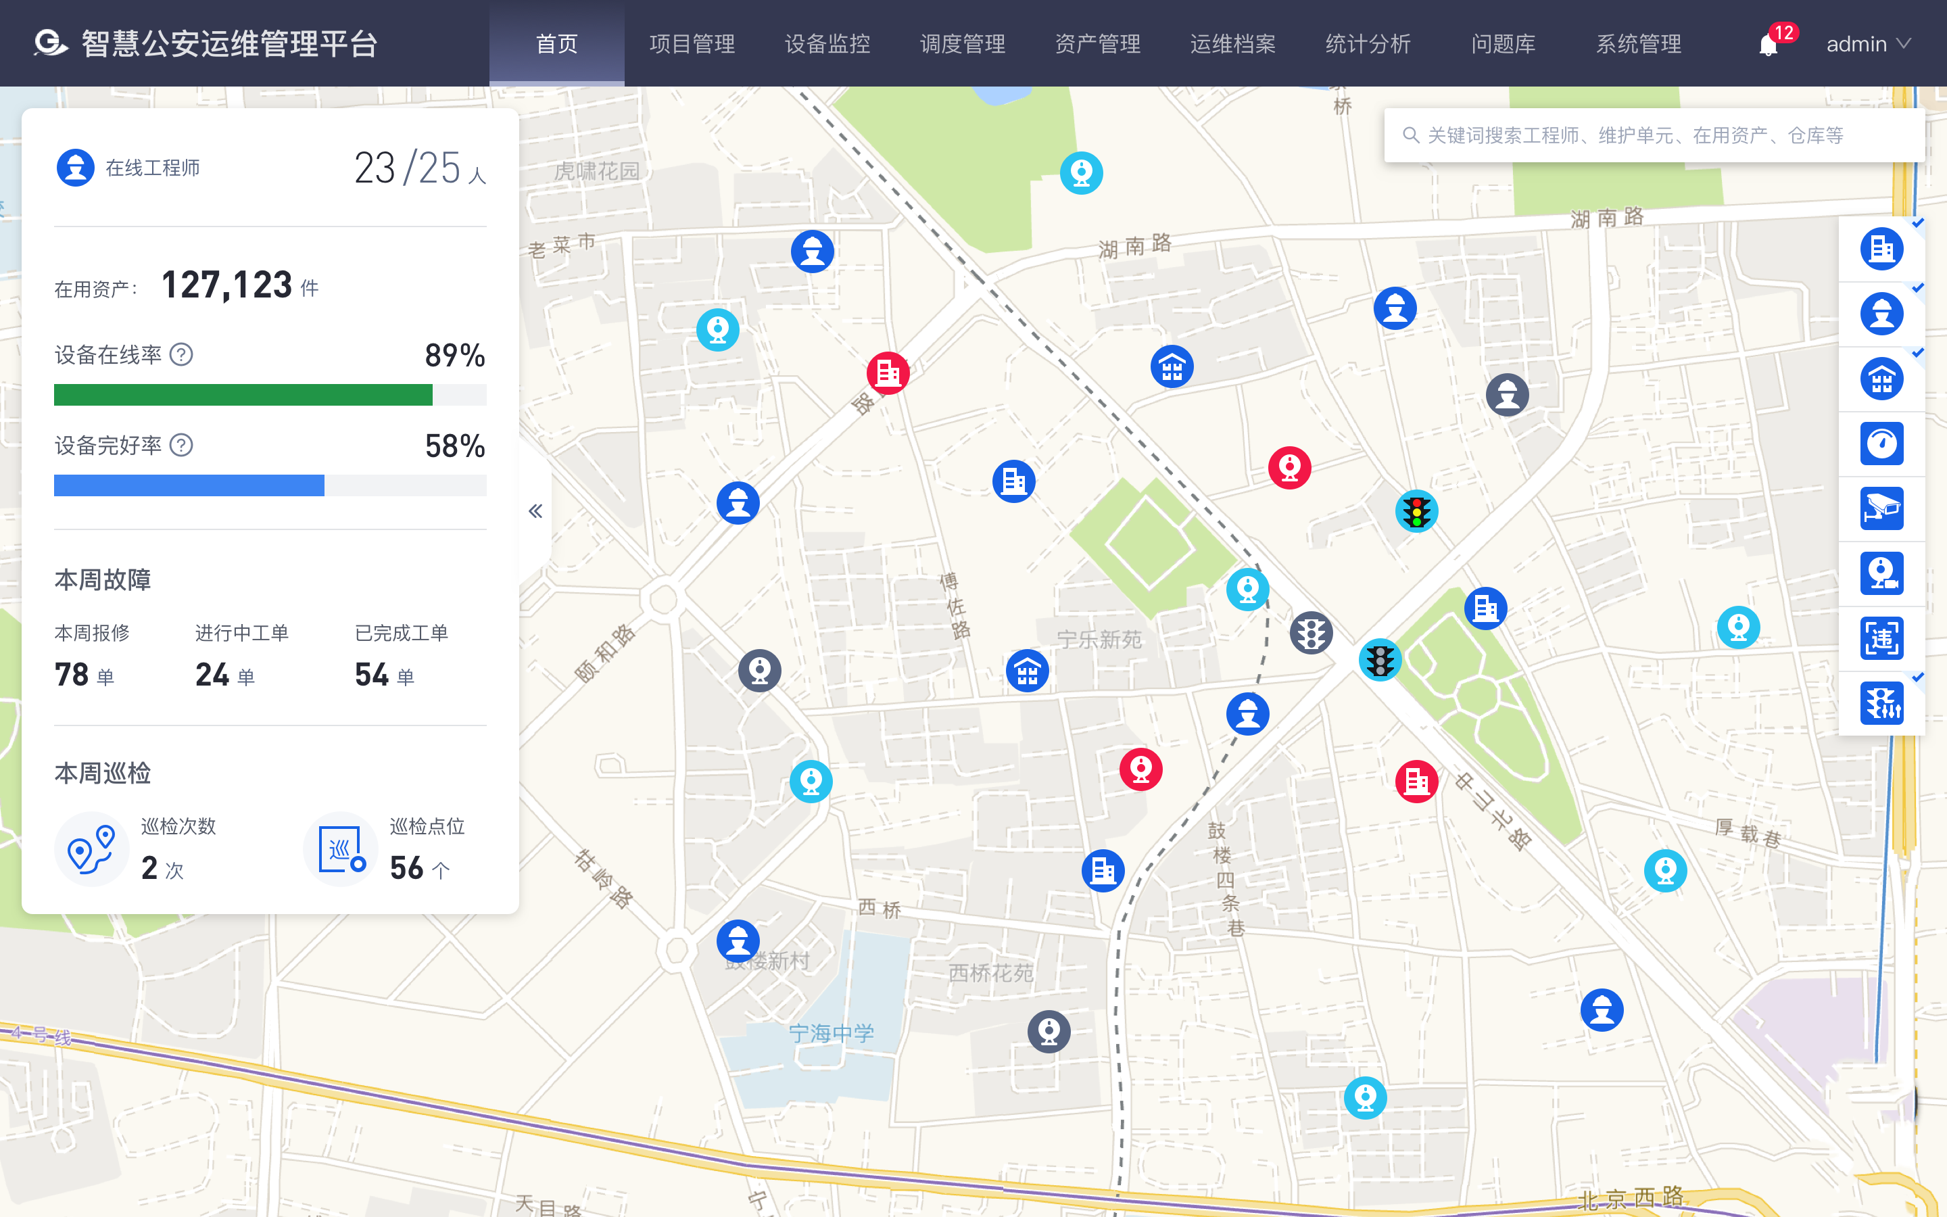Open the 系统管理 tab

pos(1638,43)
